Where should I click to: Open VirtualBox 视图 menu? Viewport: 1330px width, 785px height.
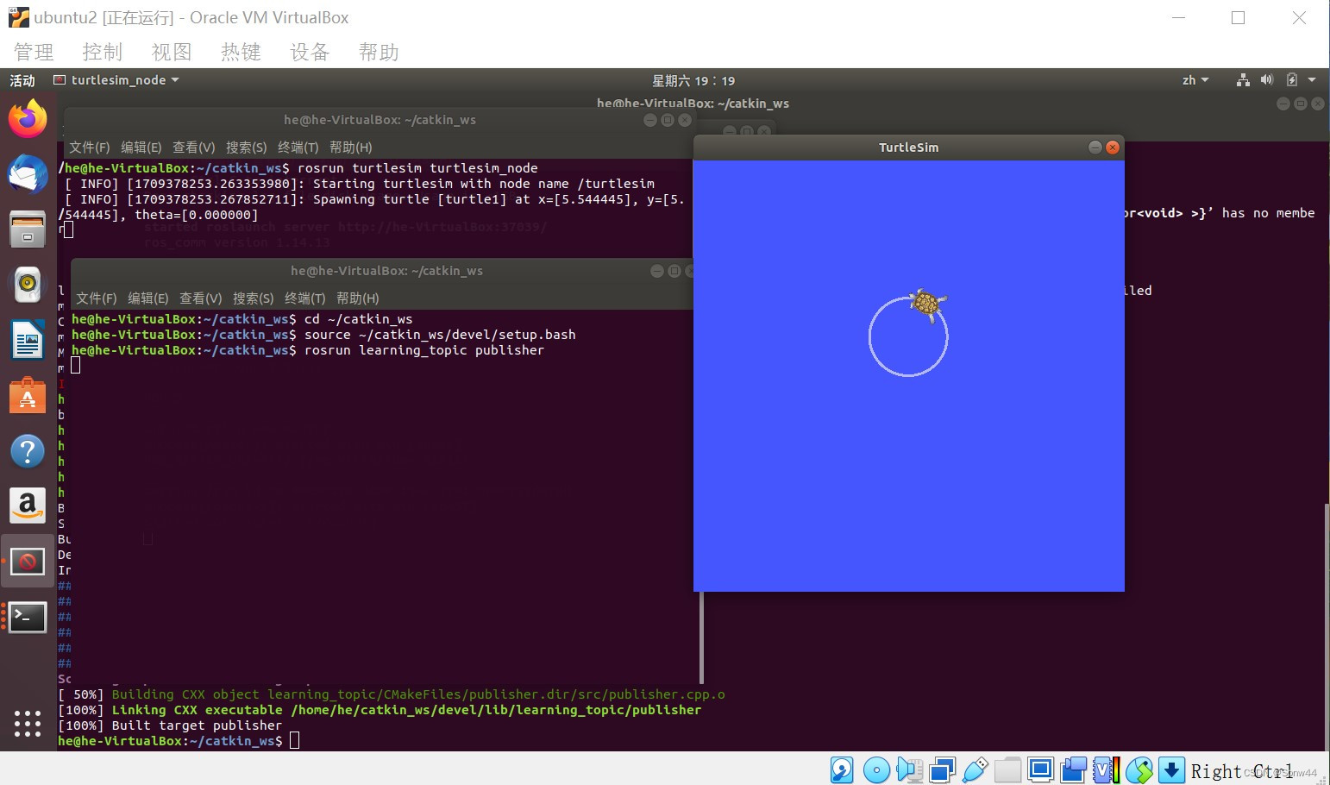tap(172, 53)
